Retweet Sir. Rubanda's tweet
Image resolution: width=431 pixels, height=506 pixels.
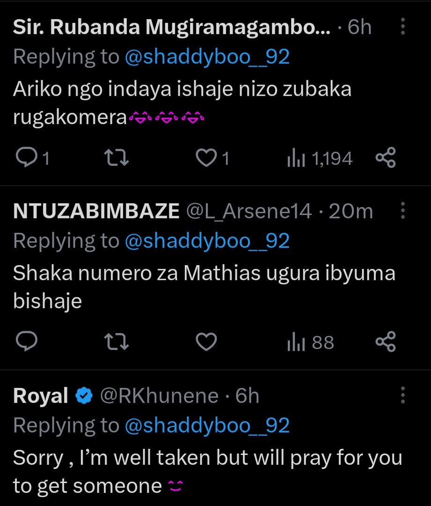coord(118,159)
